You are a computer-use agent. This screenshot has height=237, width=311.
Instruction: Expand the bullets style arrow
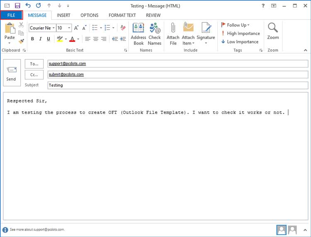[x=101, y=28]
